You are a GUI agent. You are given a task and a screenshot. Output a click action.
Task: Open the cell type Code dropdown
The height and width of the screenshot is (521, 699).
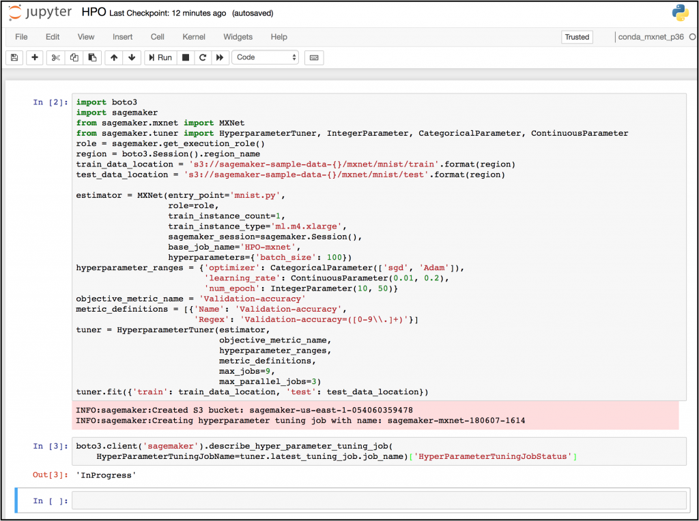266,57
